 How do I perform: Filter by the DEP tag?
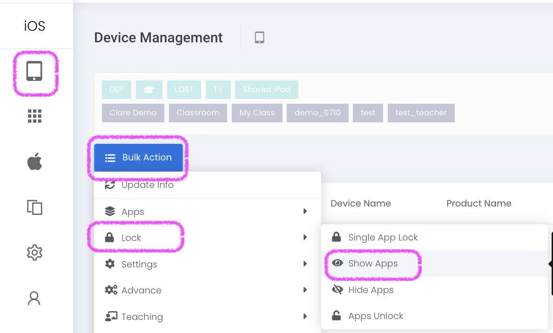pos(116,89)
